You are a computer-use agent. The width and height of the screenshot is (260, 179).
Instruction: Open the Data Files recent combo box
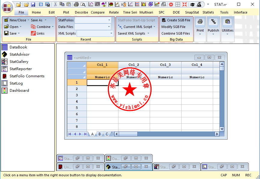93,27
